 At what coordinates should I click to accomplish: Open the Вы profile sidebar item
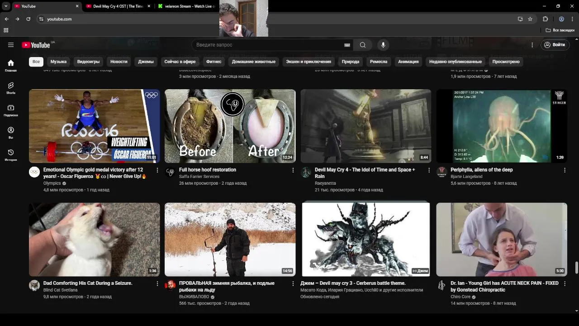click(x=11, y=133)
